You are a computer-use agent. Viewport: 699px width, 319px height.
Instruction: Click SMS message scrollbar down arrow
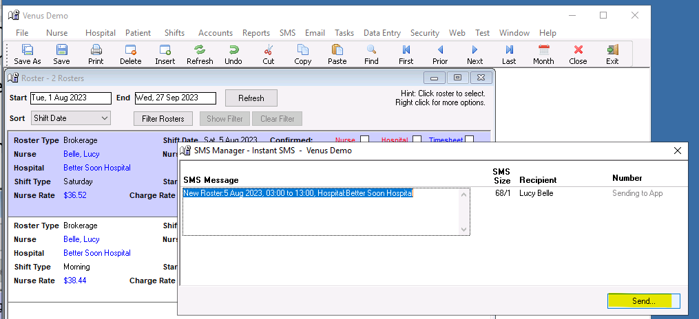pyautogui.click(x=464, y=230)
